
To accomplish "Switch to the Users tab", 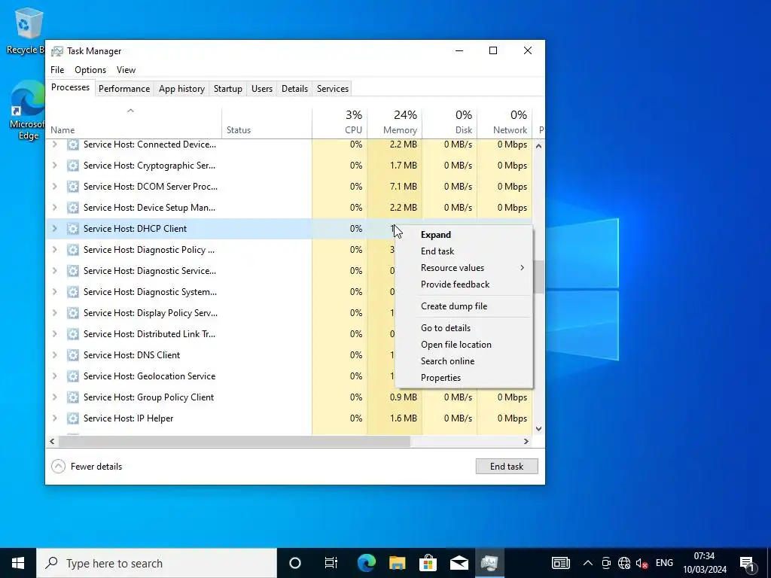I will [261, 89].
